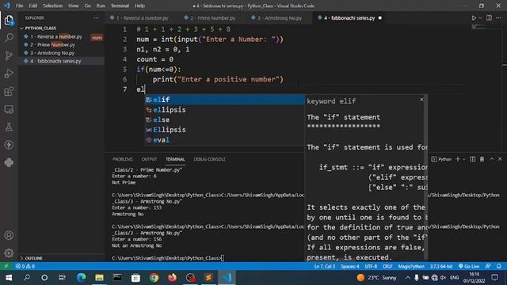507x285 pixels.
Task: Open the Help menu
Action: [139, 6]
